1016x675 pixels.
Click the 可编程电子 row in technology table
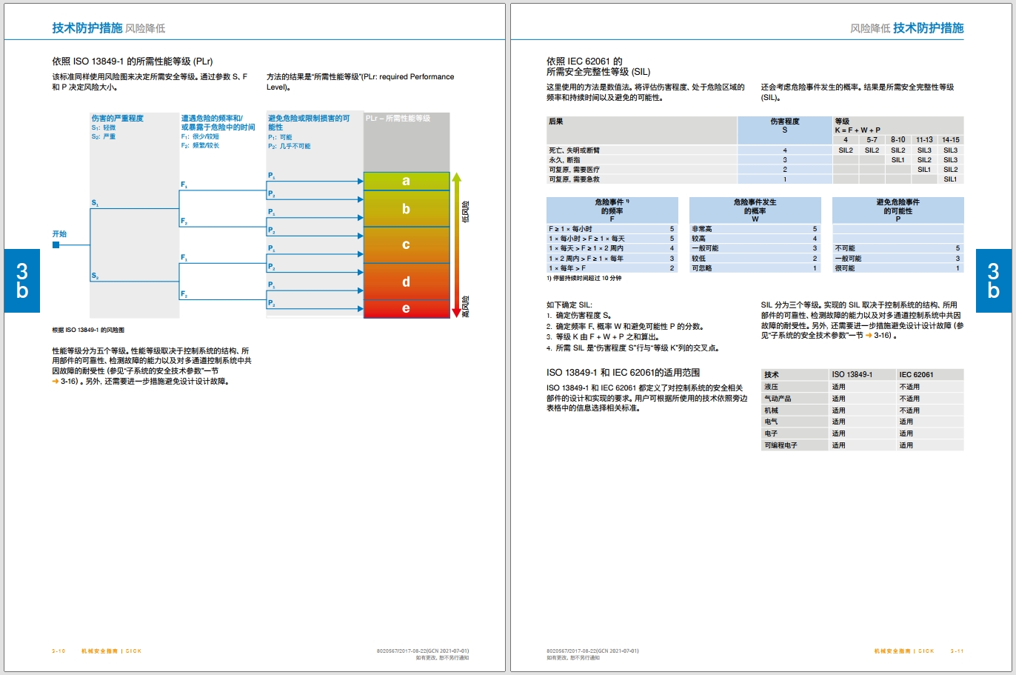click(781, 445)
